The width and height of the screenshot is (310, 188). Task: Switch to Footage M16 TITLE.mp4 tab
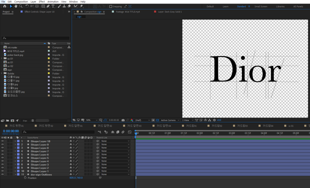click(x=128, y=12)
